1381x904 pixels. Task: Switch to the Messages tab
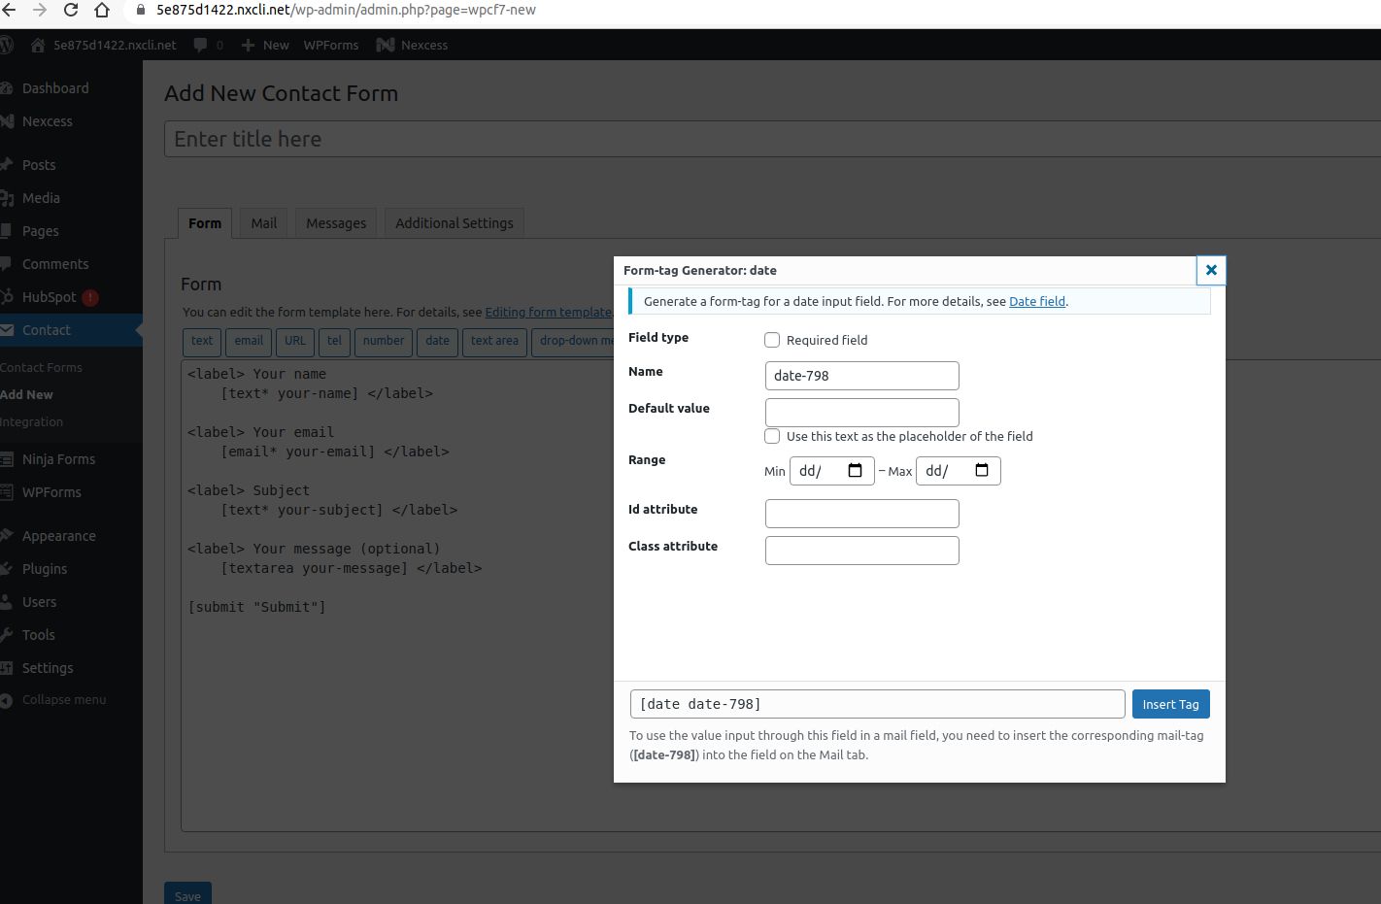pyautogui.click(x=336, y=222)
